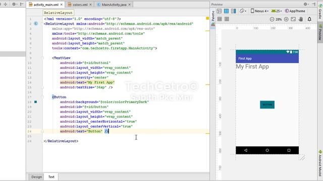Zoom preview to fit screen
Viewport: 323px width, 181px height.
293,19
